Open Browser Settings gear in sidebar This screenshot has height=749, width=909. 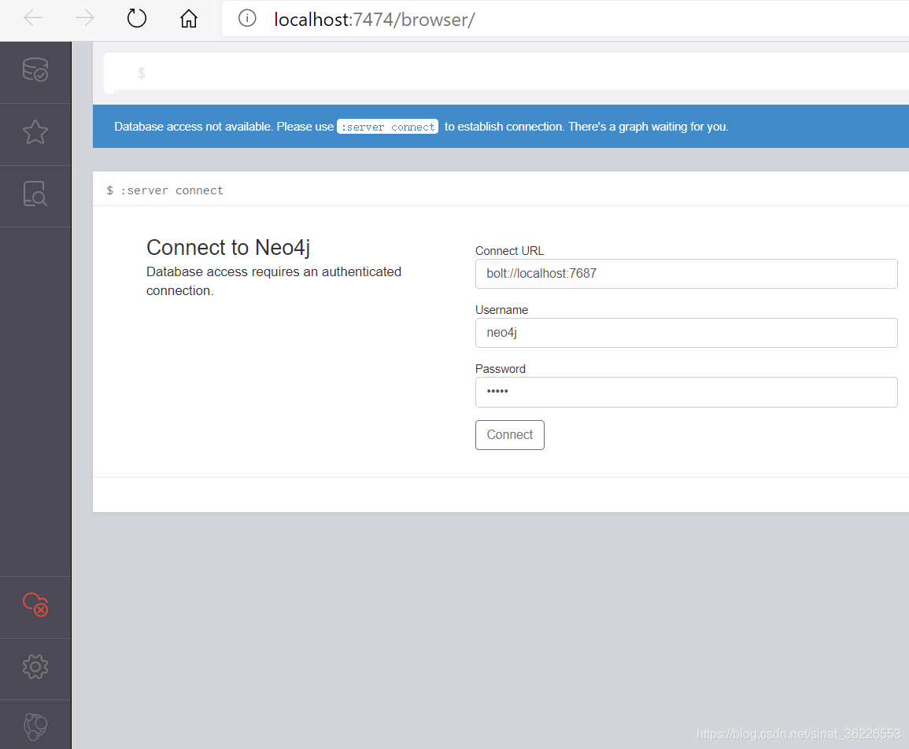click(35, 667)
